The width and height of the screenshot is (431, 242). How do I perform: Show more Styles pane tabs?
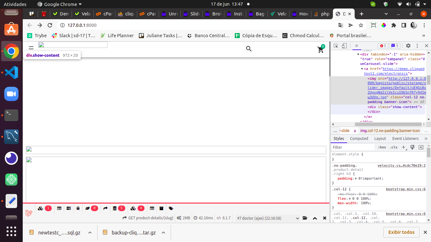[426, 138]
